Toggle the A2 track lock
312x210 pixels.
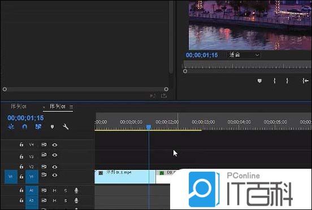point(21,200)
